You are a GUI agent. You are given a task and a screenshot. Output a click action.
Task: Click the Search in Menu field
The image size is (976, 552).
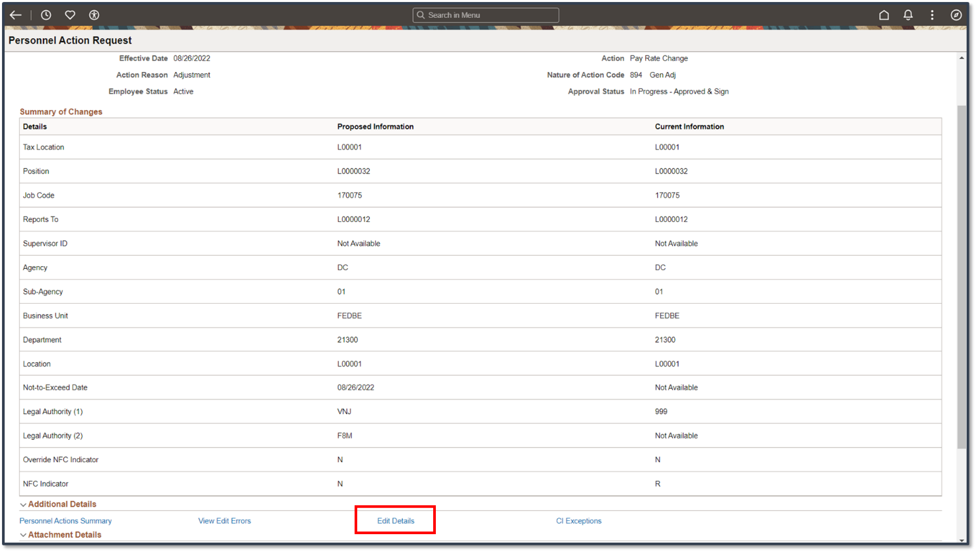(x=486, y=15)
